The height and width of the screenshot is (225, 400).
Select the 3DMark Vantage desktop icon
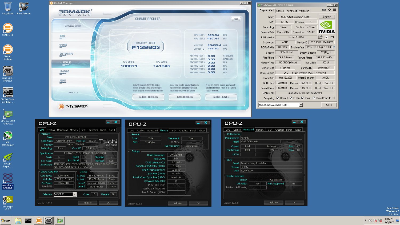click(8, 53)
